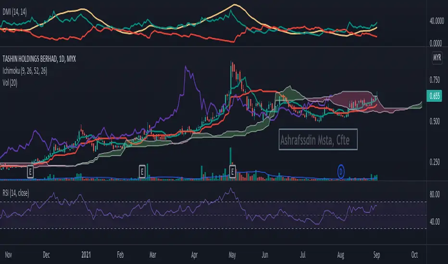Open the earnings marker dated late November

30,172
